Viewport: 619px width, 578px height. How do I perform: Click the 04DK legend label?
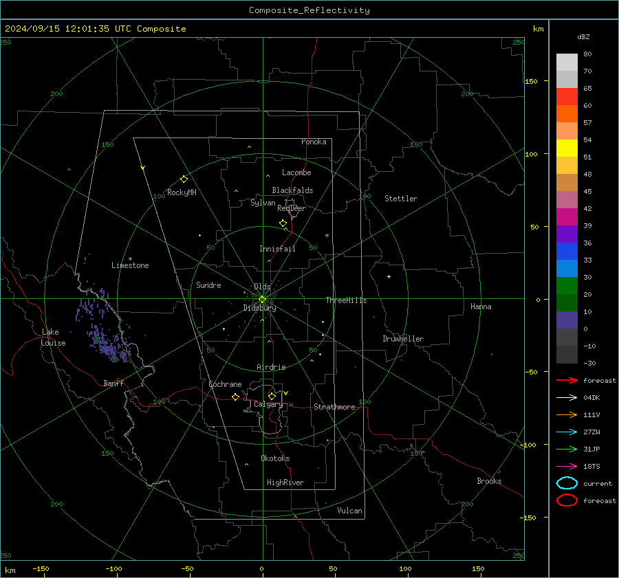591,397
